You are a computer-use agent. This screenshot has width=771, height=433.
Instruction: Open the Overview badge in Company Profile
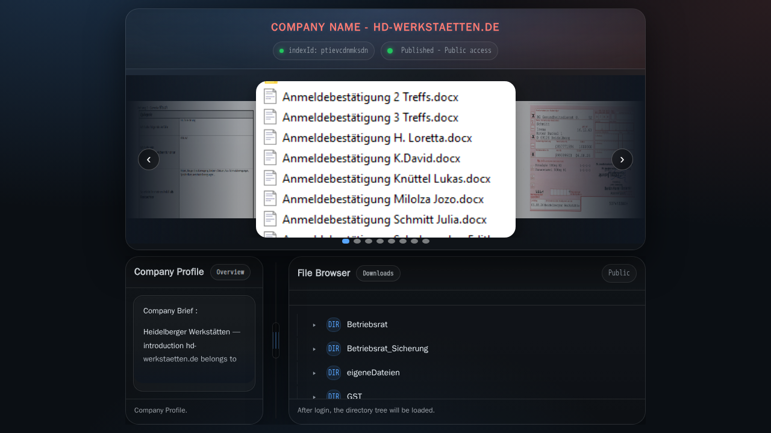pos(230,272)
